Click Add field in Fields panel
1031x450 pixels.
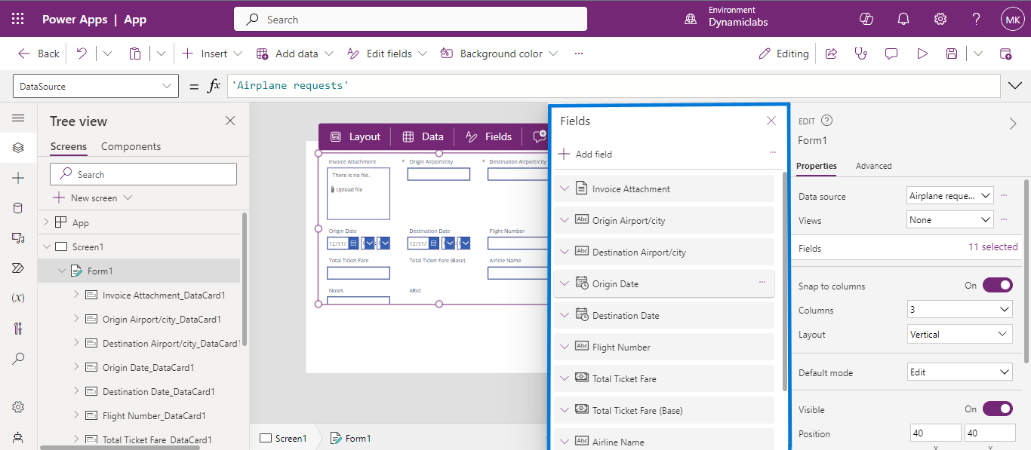[x=586, y=154]
